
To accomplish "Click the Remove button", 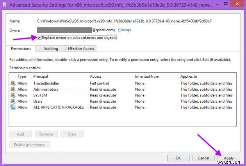I will pos(46,134).
